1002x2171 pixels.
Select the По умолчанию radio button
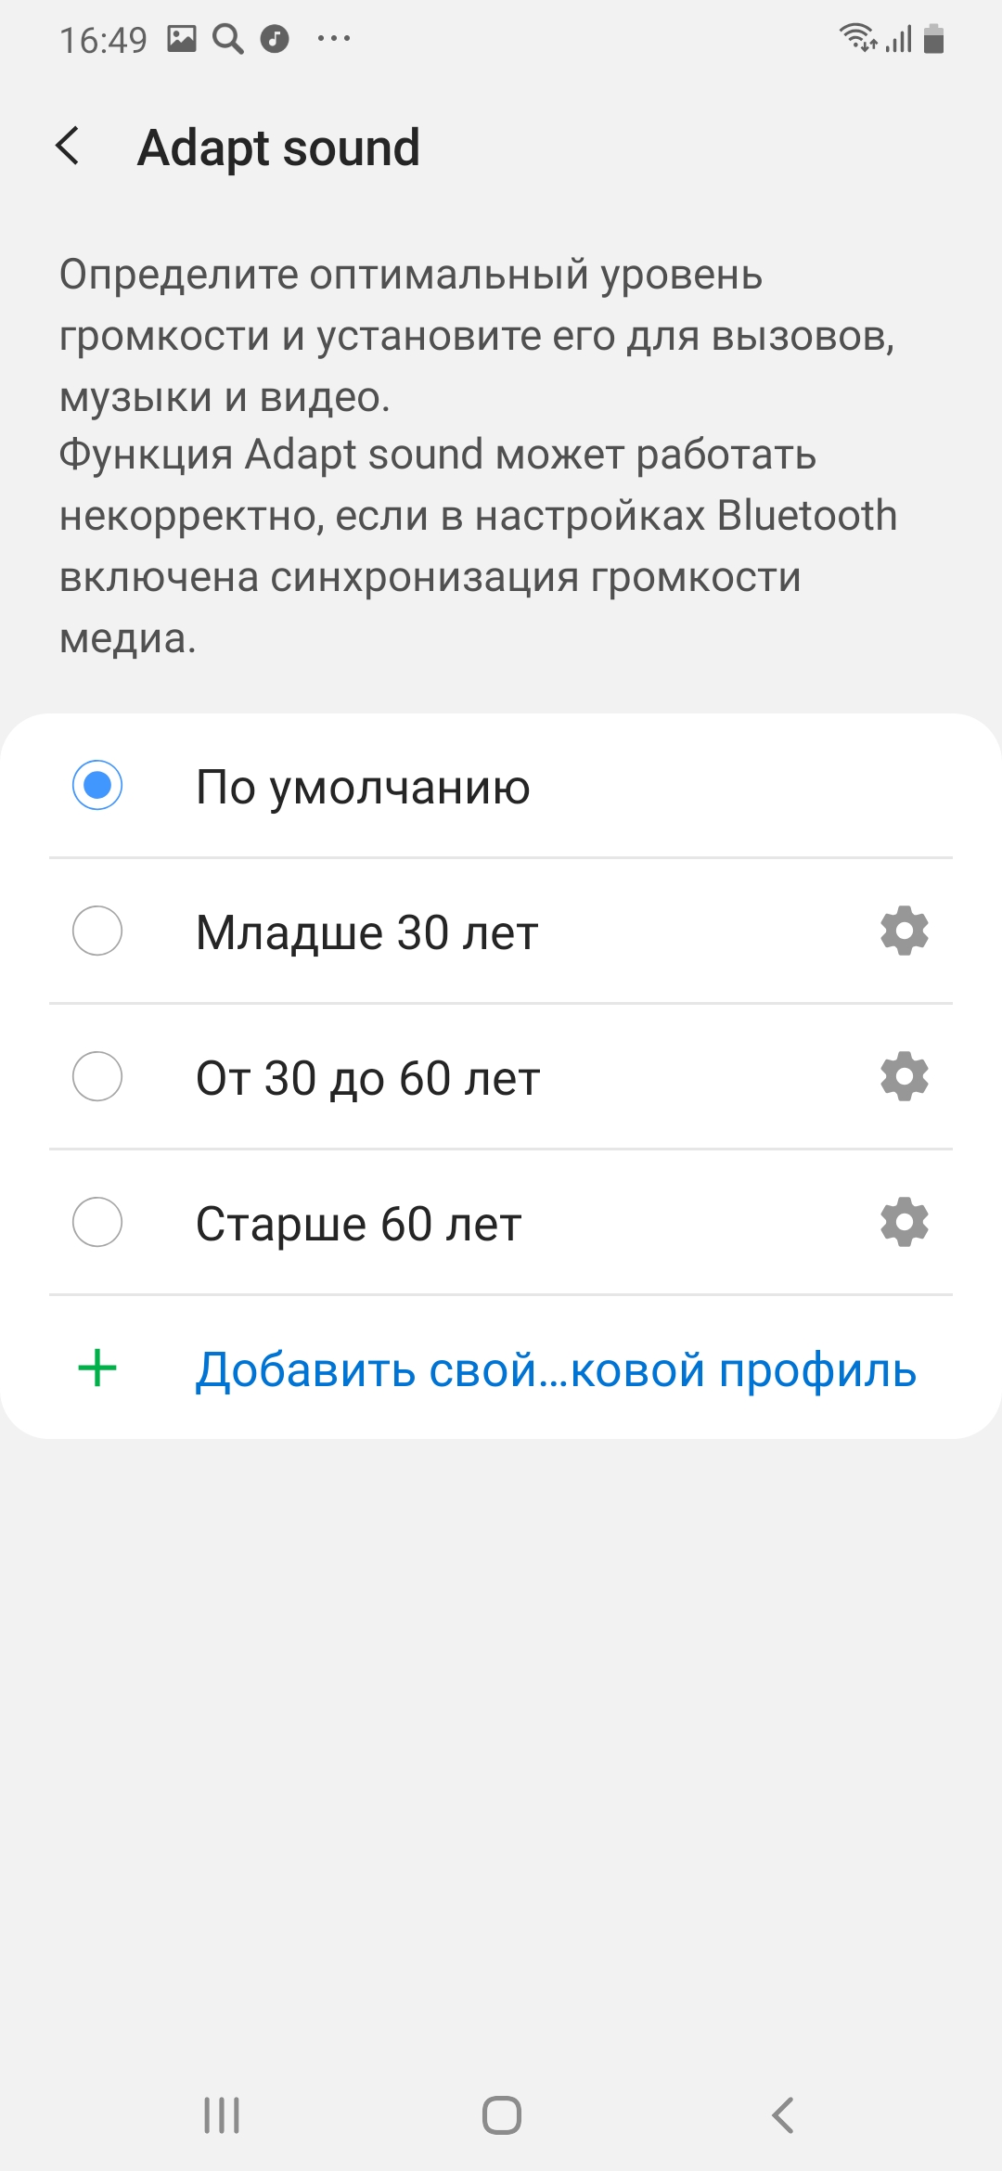[x=97, y=786]
